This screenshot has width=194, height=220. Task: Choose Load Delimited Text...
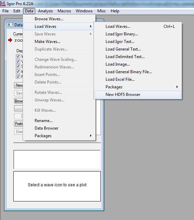(x=138, y=57)
